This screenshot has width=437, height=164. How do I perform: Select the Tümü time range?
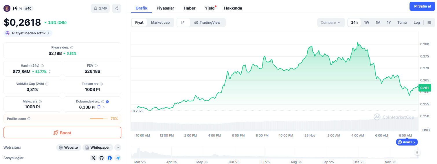coord(402,23)
